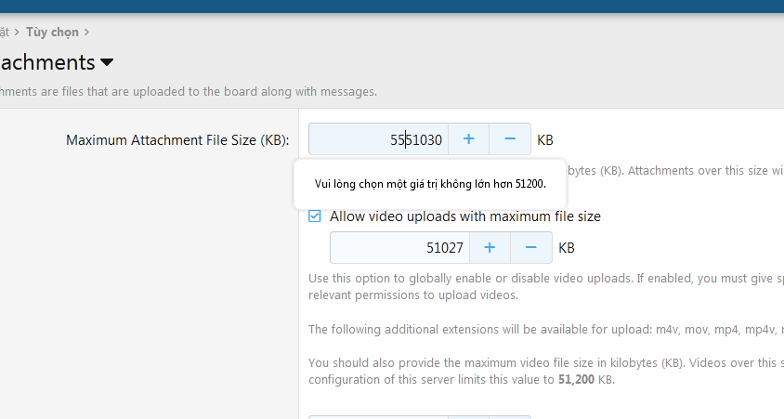Disable the Allow video uploads checkbox
This screenshot has height=419, width=784.
point(315,216)
